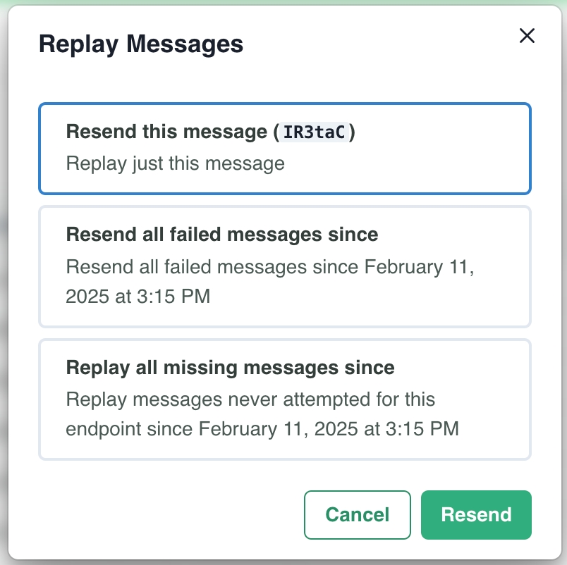Click the "Replay Messages" dialog heading
The width and height of the screenshot is (567, 565).
tap(141, 44)
